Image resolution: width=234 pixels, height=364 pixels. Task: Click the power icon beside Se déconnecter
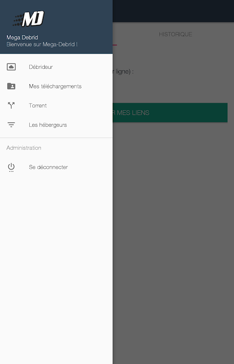coord(11,167)
